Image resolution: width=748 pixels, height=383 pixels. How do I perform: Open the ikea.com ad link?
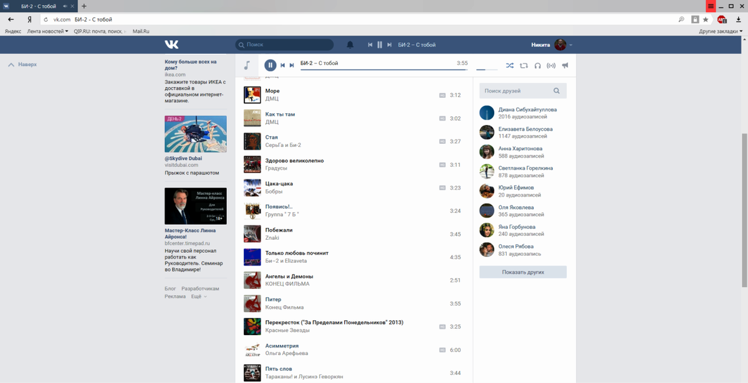(x=175, y=75)
